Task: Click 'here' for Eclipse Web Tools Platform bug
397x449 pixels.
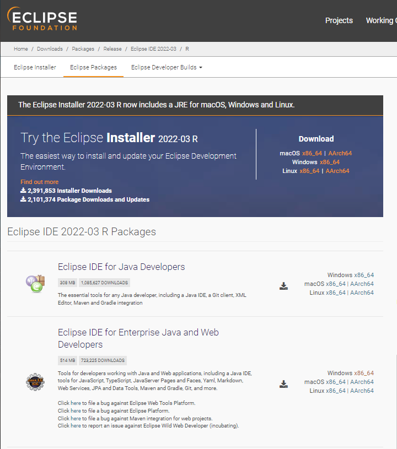Action: point(76,403)
